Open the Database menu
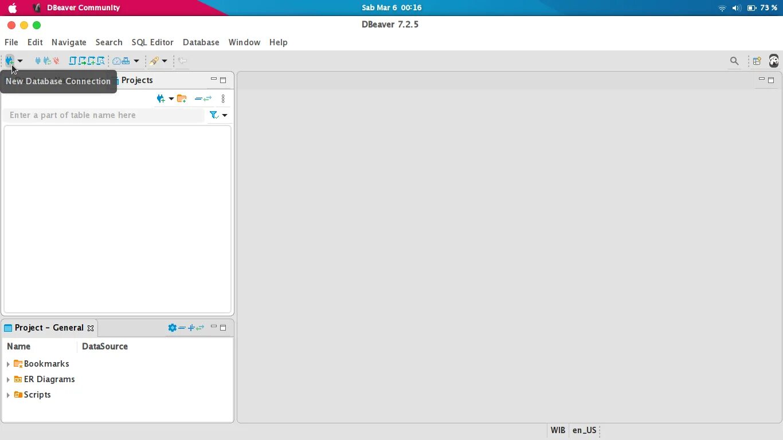 pyautogui.click(x=201, y=42)
